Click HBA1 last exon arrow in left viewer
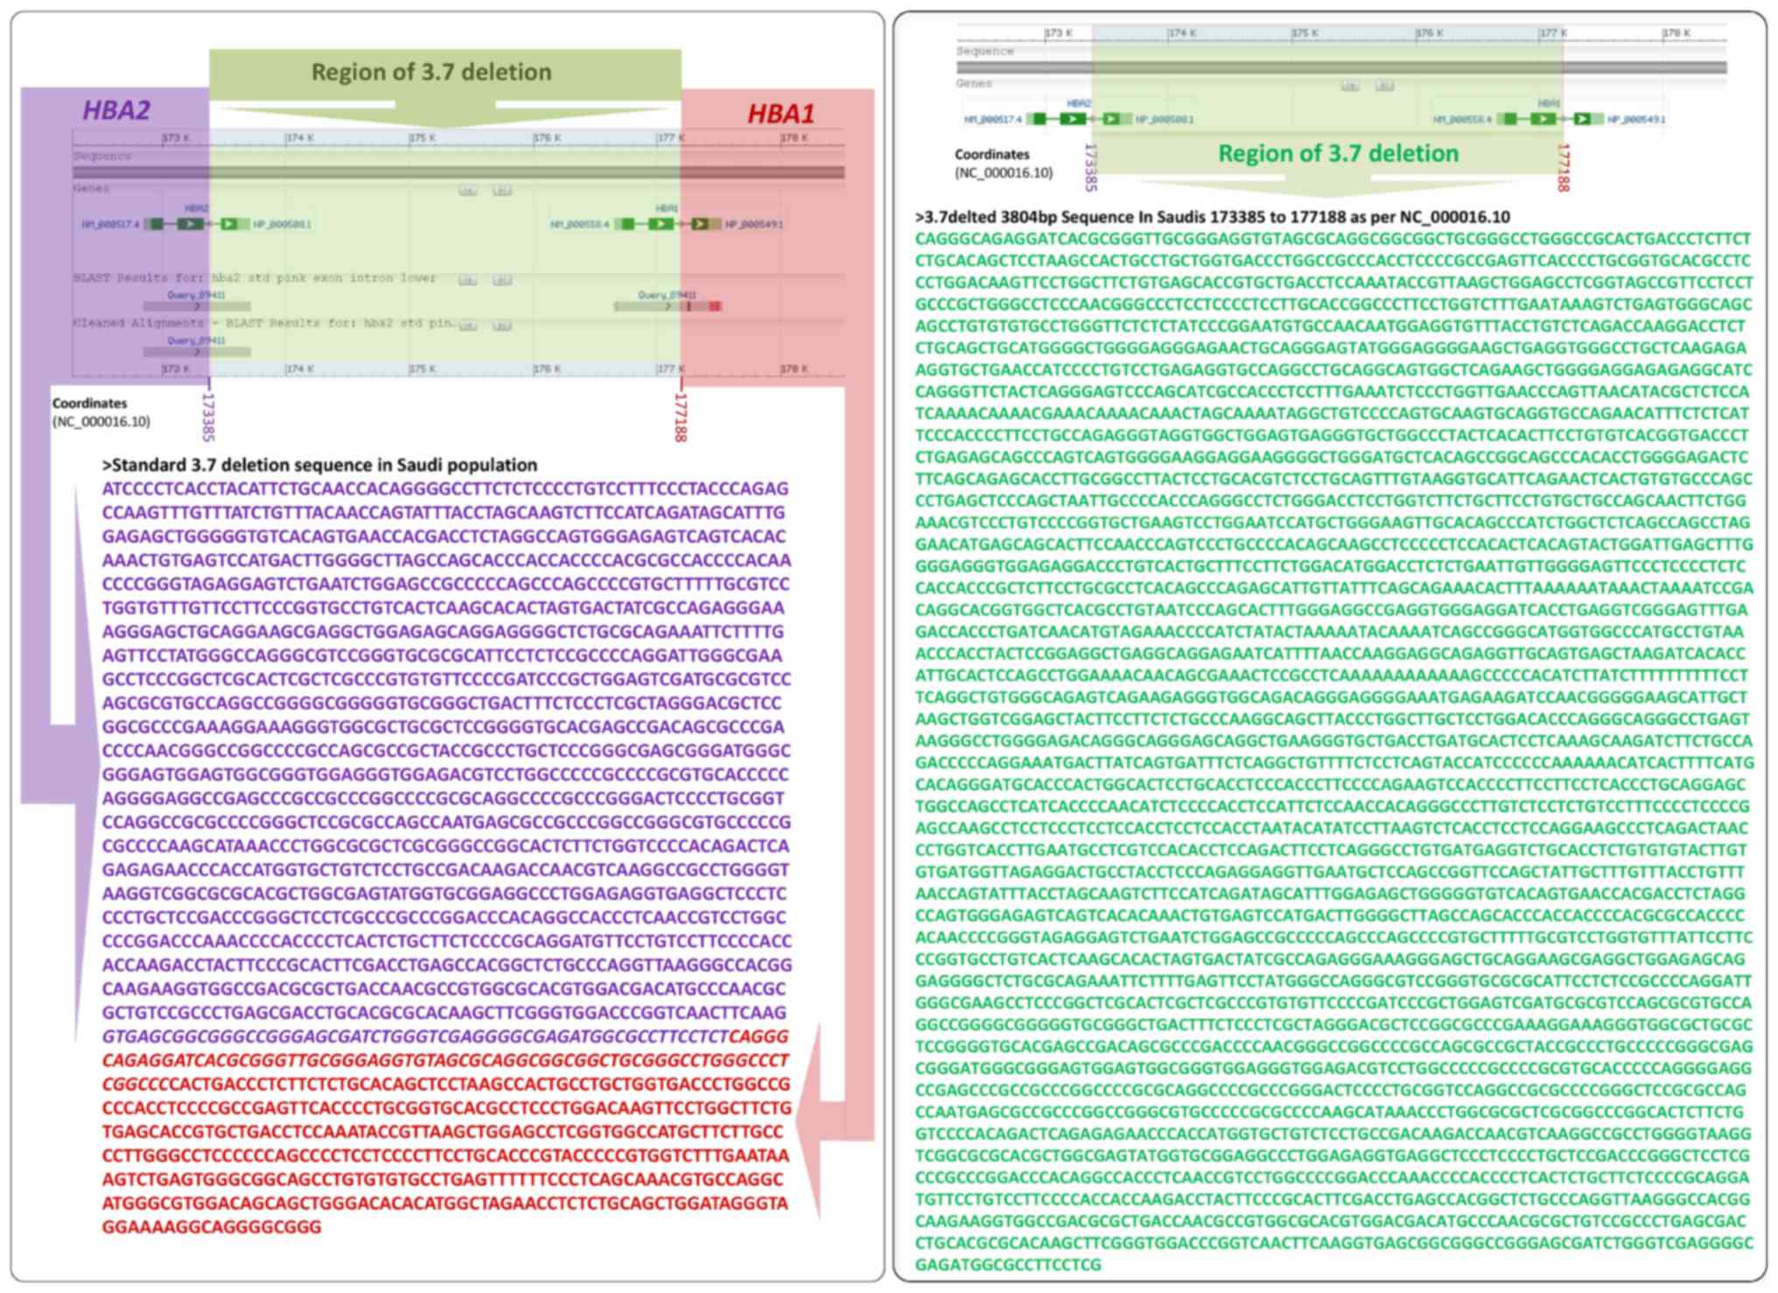The image size is (1778, 1293). pyautogui.click(x=700, y=225)
